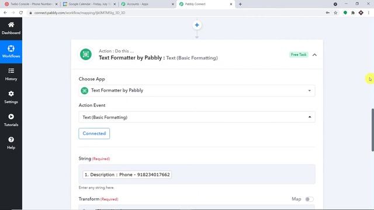
Task: Click the black diamond extension icon
Action: (361, 13)
